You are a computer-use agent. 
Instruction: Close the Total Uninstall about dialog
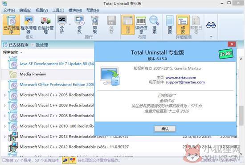232,44
